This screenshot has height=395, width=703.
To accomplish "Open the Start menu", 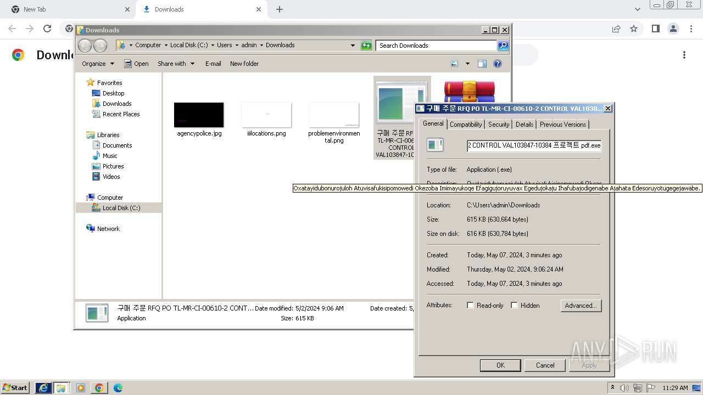I will (x=15, y=388).
